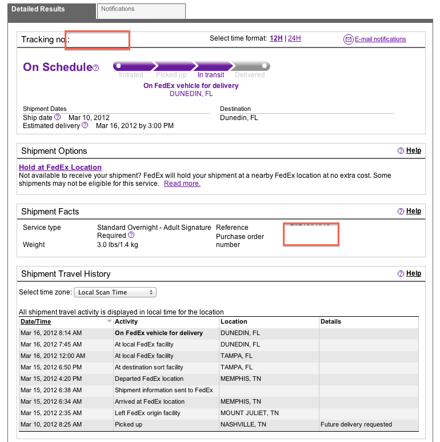The height and width of the screenshot is (442, 440).
Task: Select the Mar 15, 2012 6:50 PM row
Action: [219, 367]
